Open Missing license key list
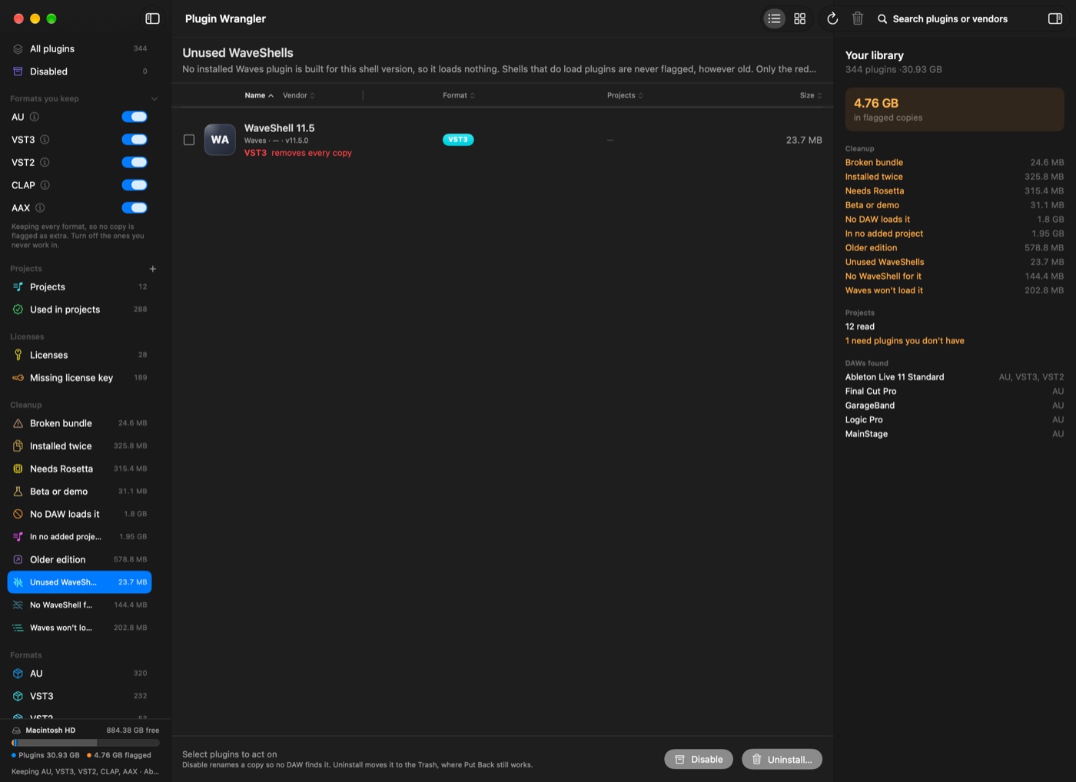The height and width of the screenshot is (782, 1076). coord(80,378)
